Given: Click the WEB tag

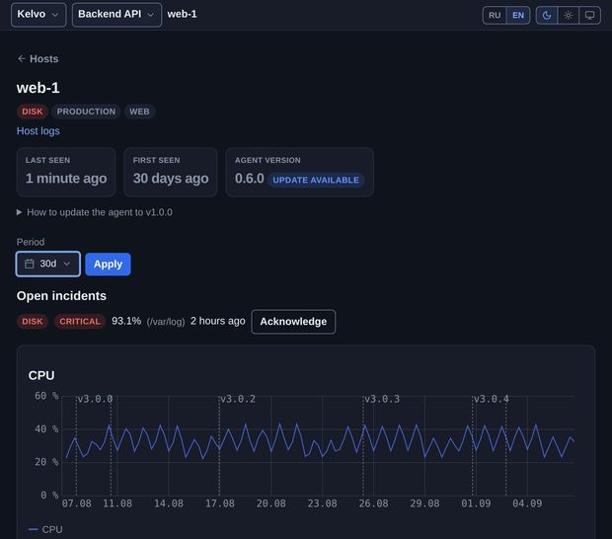Looking at the screenshot, I should (139, 112).
